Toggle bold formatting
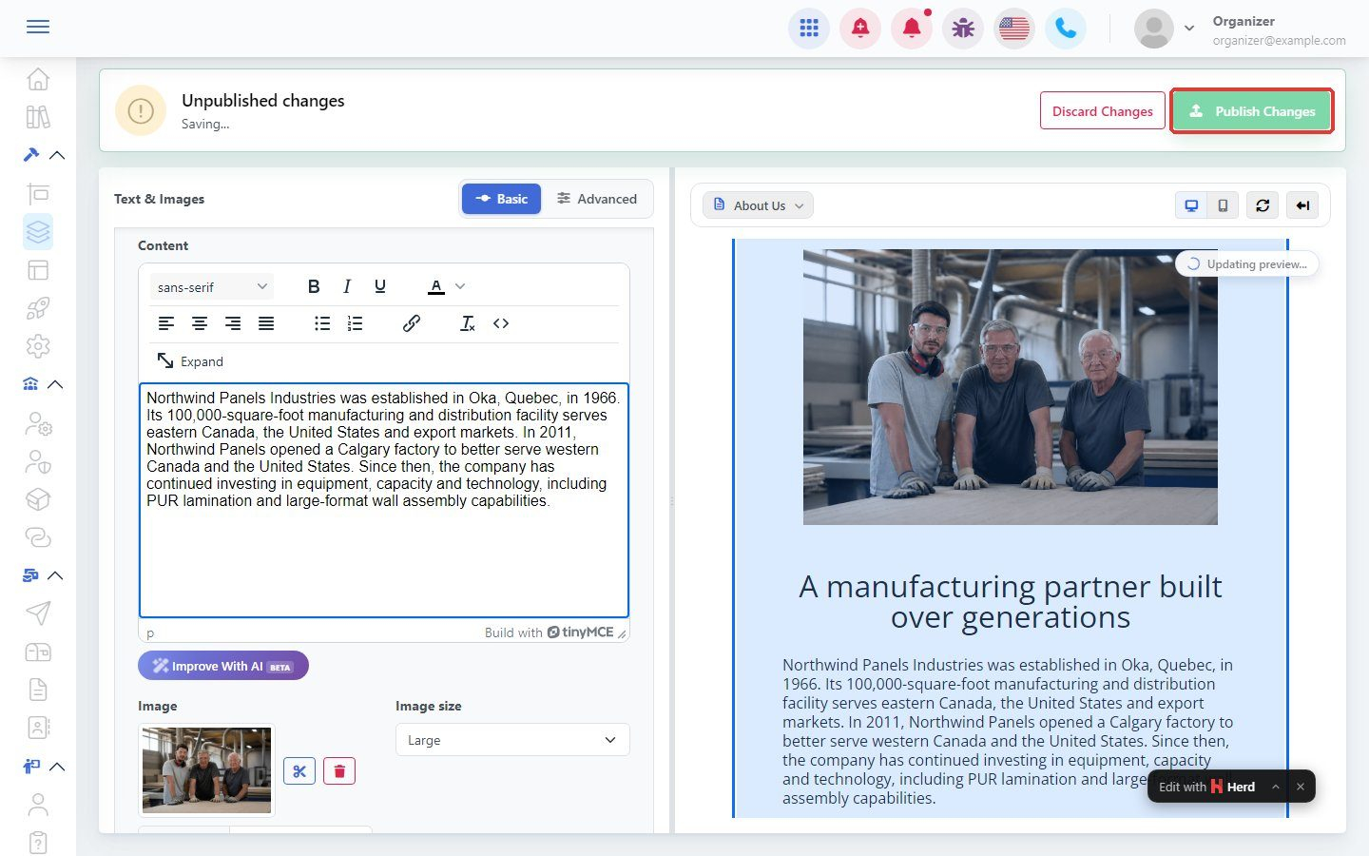 point(314,286)
